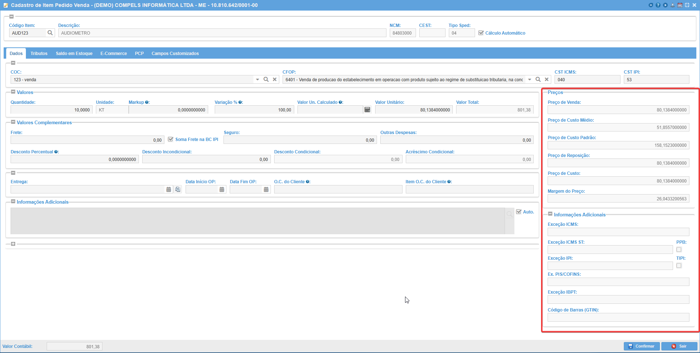This screenshot has height=353, width=700.
Task: Click the Markup help tooltip icon
Action: [147, 102]
